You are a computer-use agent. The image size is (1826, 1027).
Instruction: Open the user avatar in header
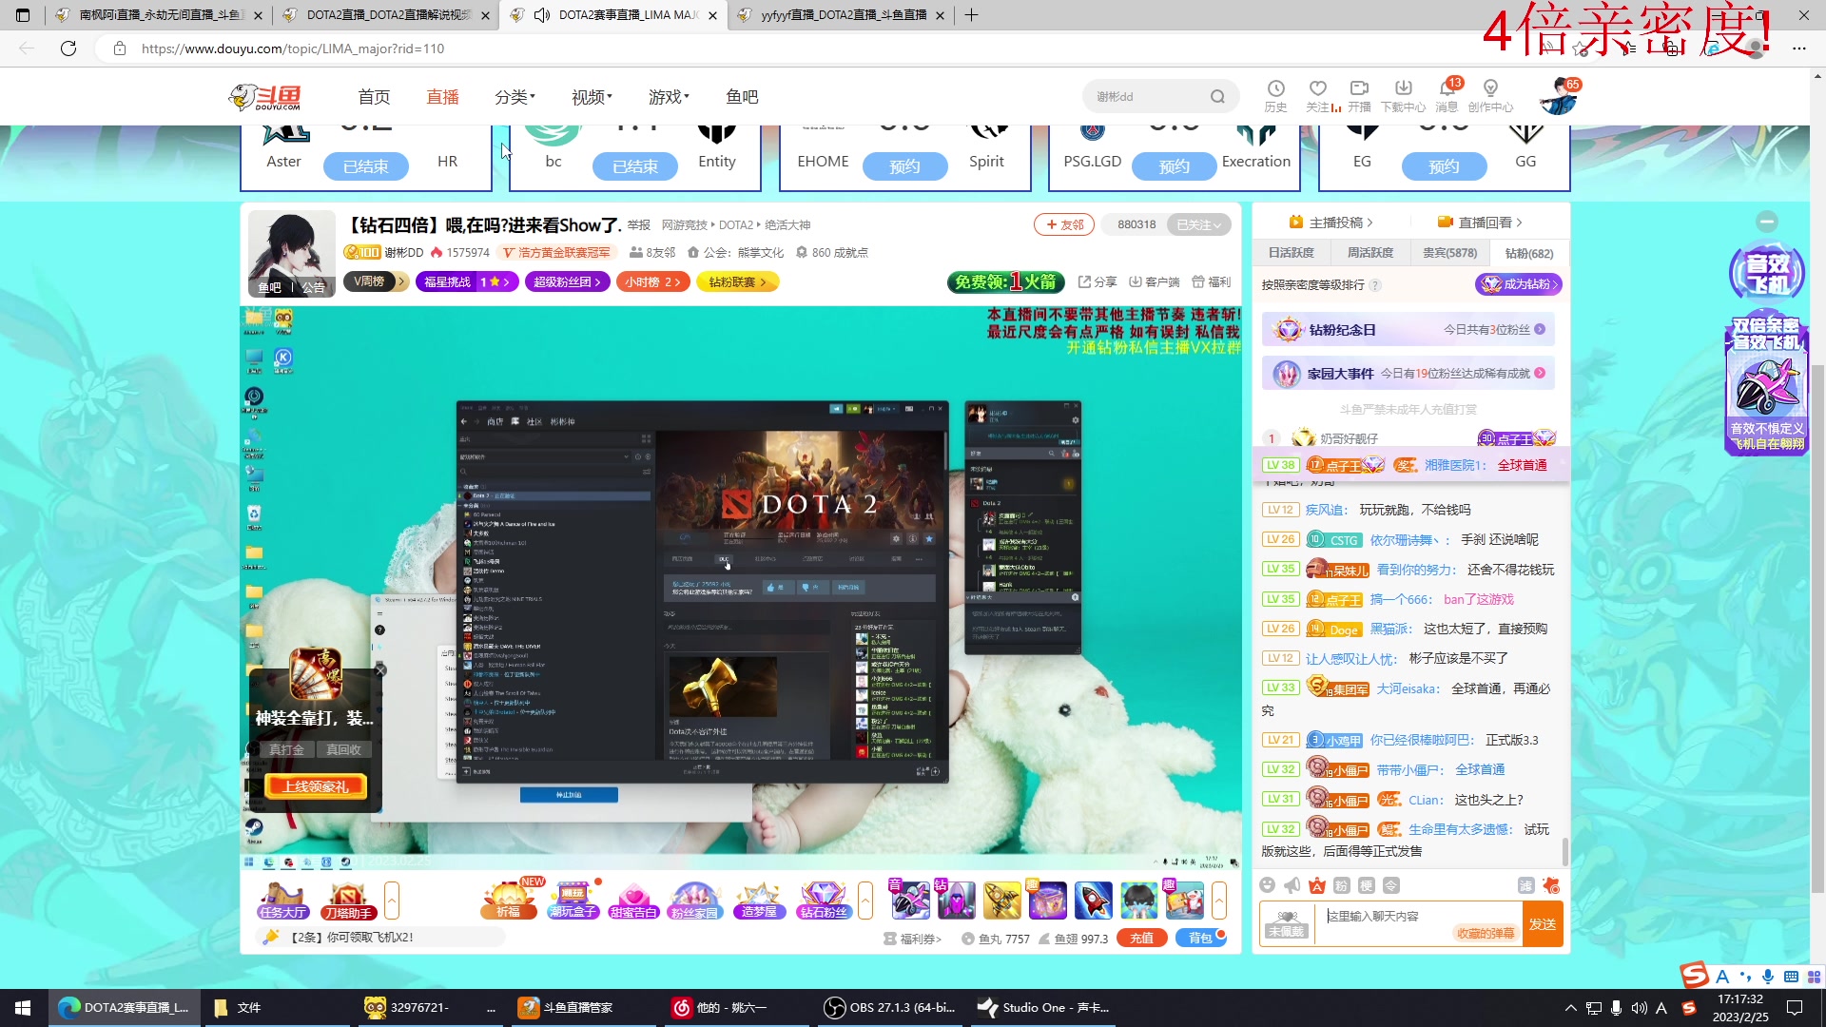[1557, 97]
